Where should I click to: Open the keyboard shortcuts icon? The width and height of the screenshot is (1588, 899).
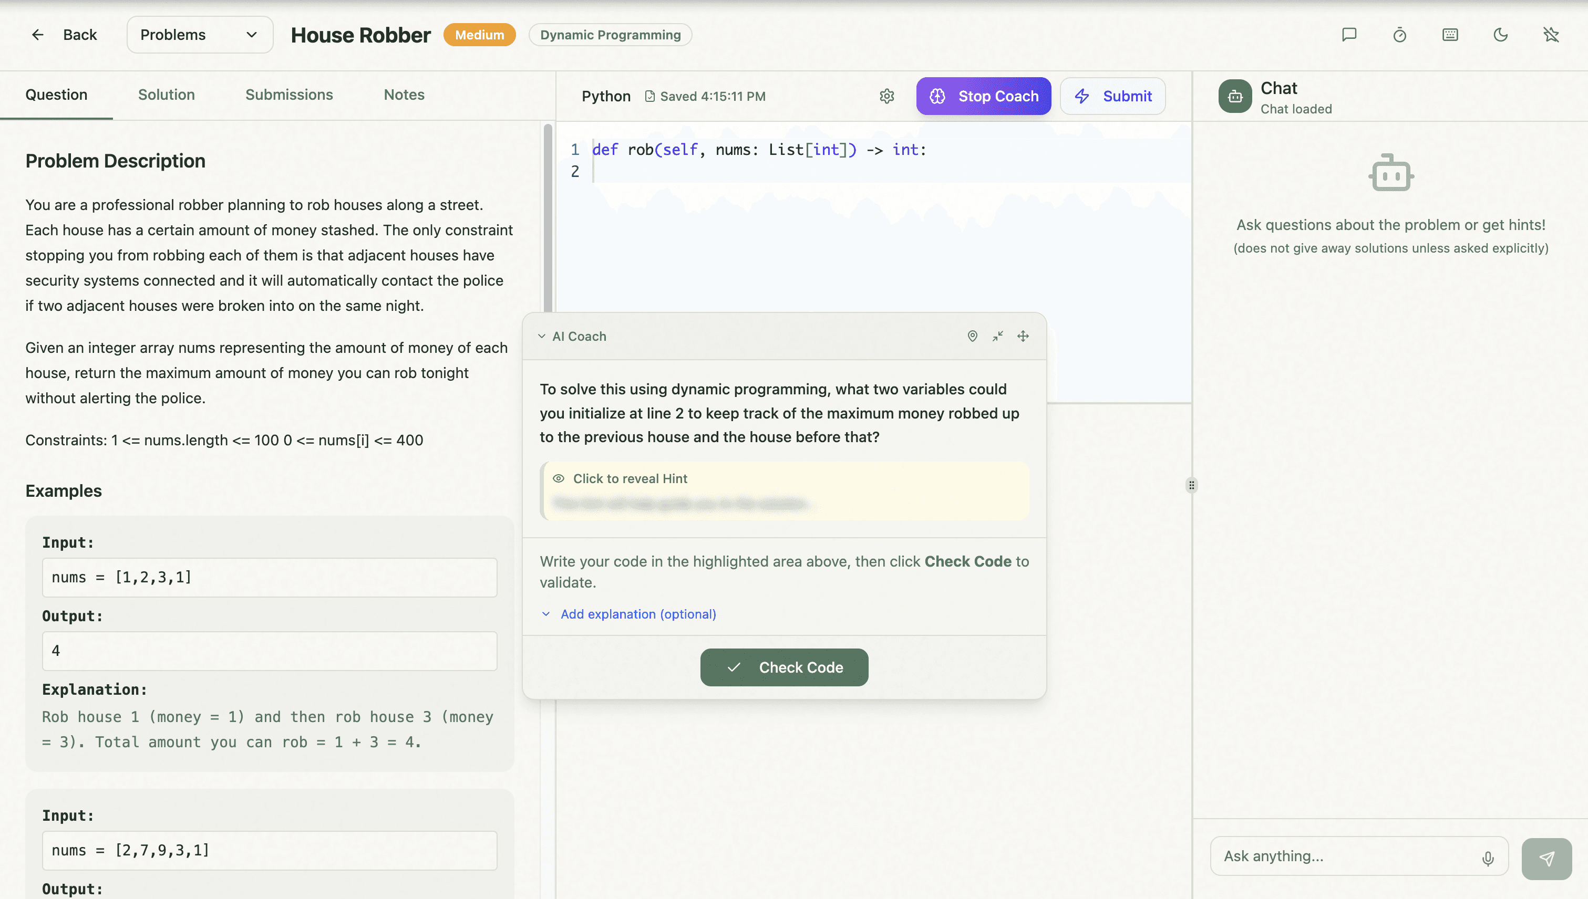(x=1450, y=35)
